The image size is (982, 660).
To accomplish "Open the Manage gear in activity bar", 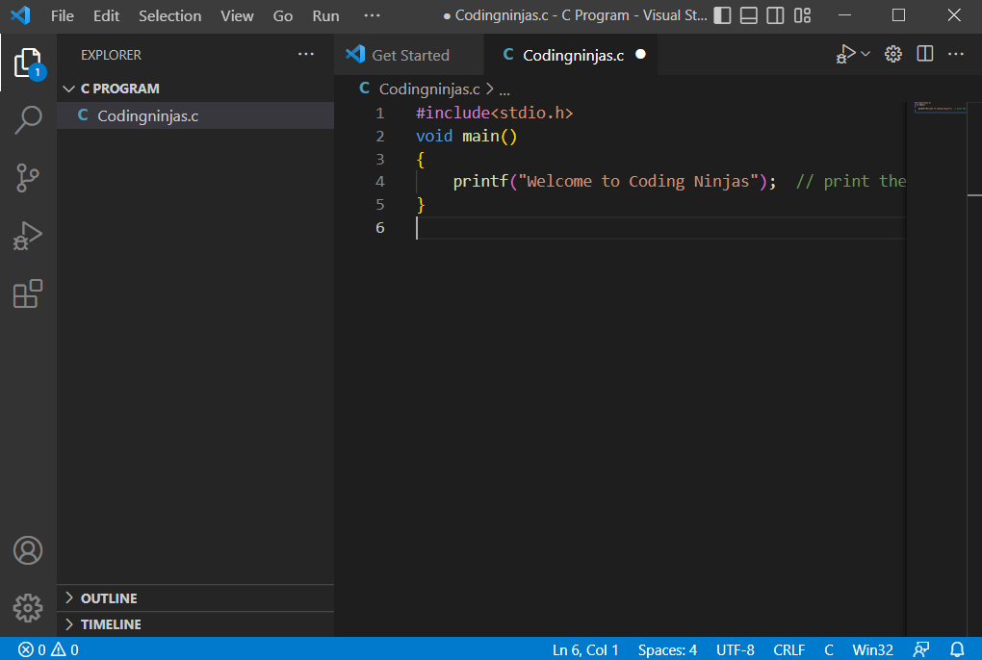I will pos(28,607).
